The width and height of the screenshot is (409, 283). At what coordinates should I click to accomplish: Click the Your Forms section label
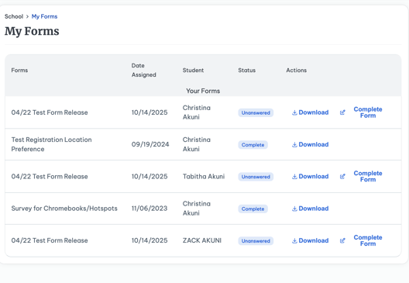(203, 91)
